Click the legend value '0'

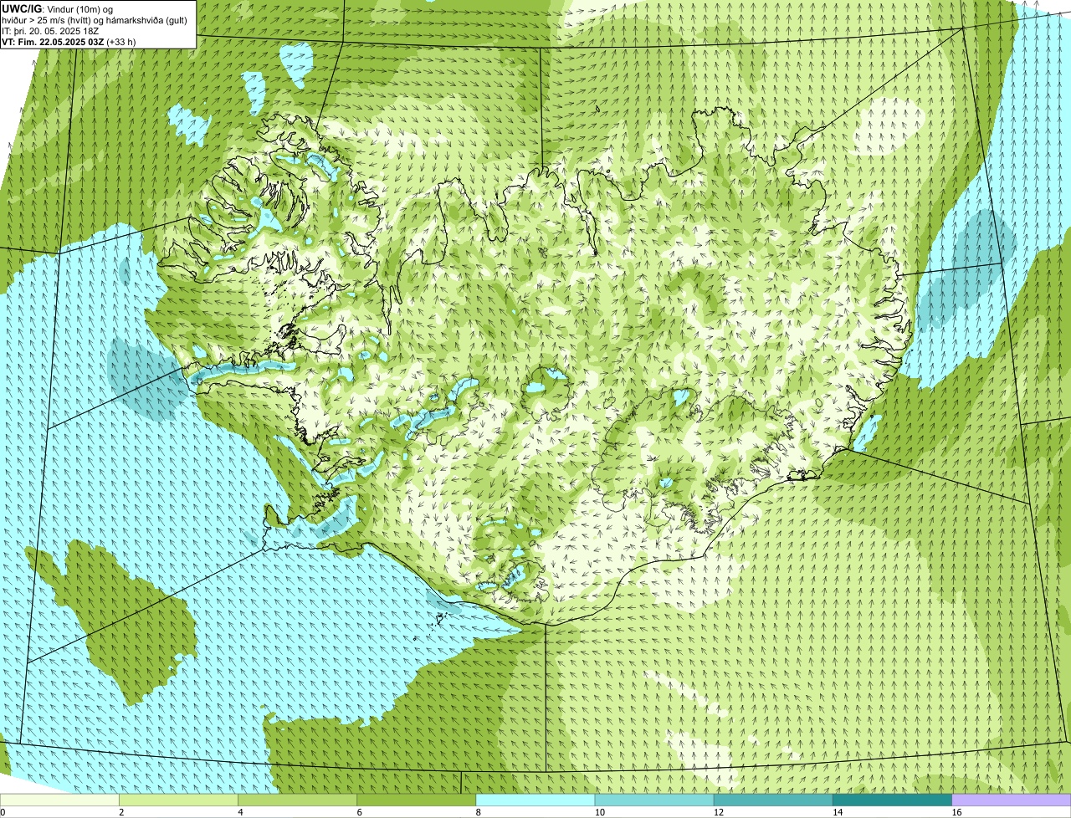[3, 812]
